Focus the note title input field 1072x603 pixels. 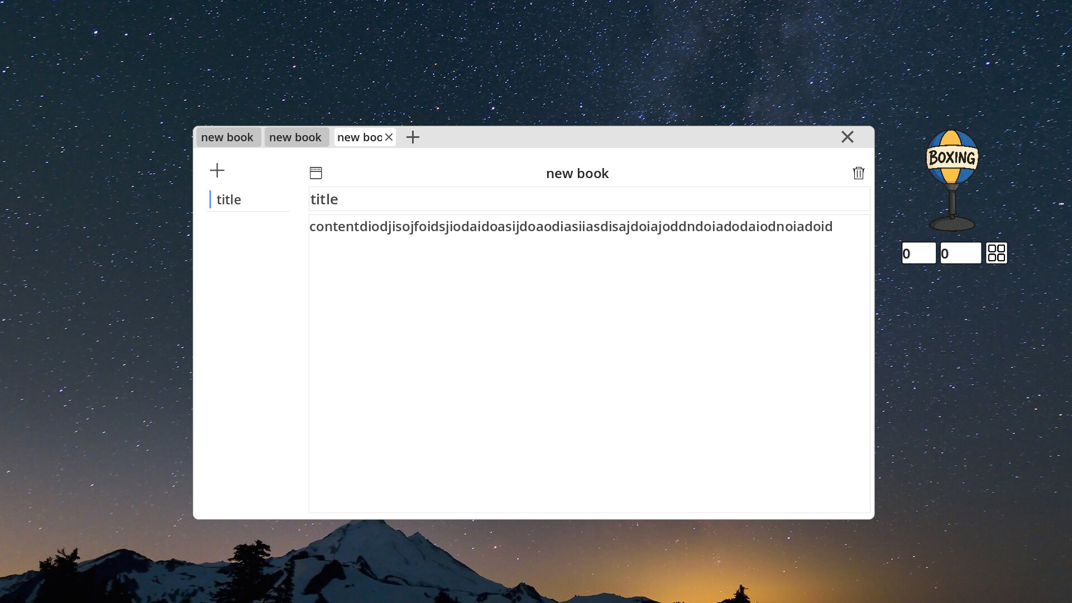pyautogui.click(x=589, y=199)
